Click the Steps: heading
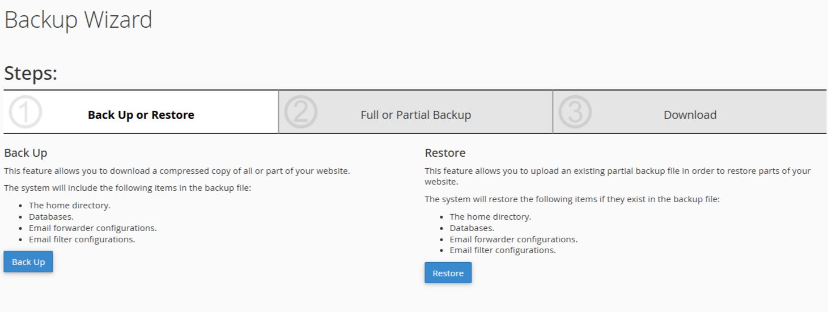828x312 pixels. 31,73
